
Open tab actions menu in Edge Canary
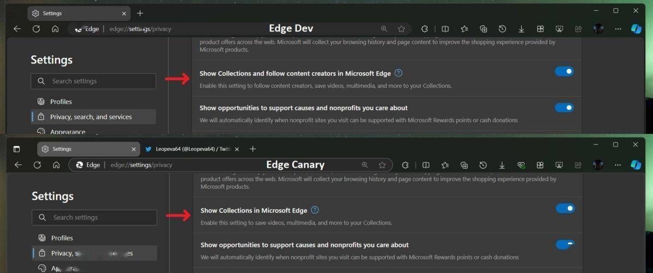[17, 149]
